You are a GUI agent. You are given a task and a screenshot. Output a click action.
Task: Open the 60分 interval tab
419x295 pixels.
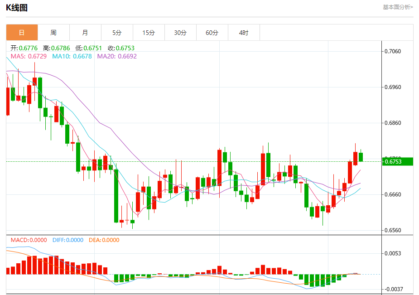coord(212,33)
